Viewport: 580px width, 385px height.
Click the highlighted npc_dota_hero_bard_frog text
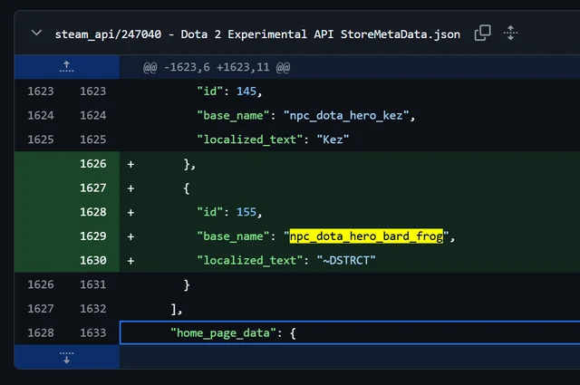coord(366,236)
